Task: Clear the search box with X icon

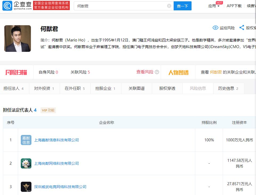Action: [169, 6]
